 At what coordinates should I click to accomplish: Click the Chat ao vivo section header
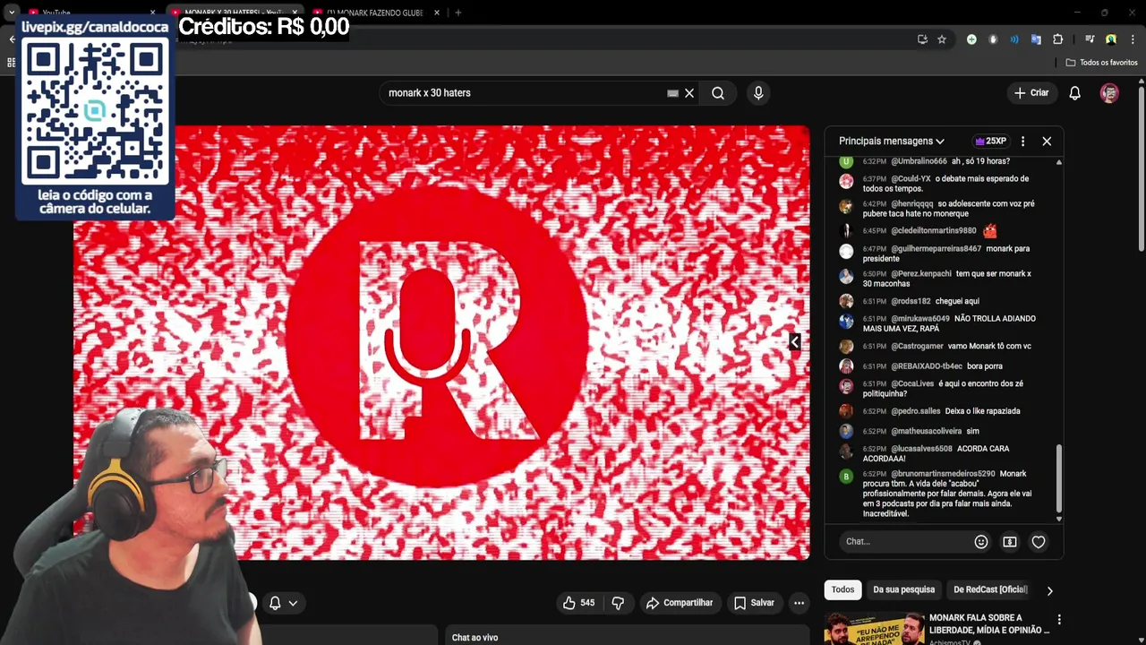[475, 638]
